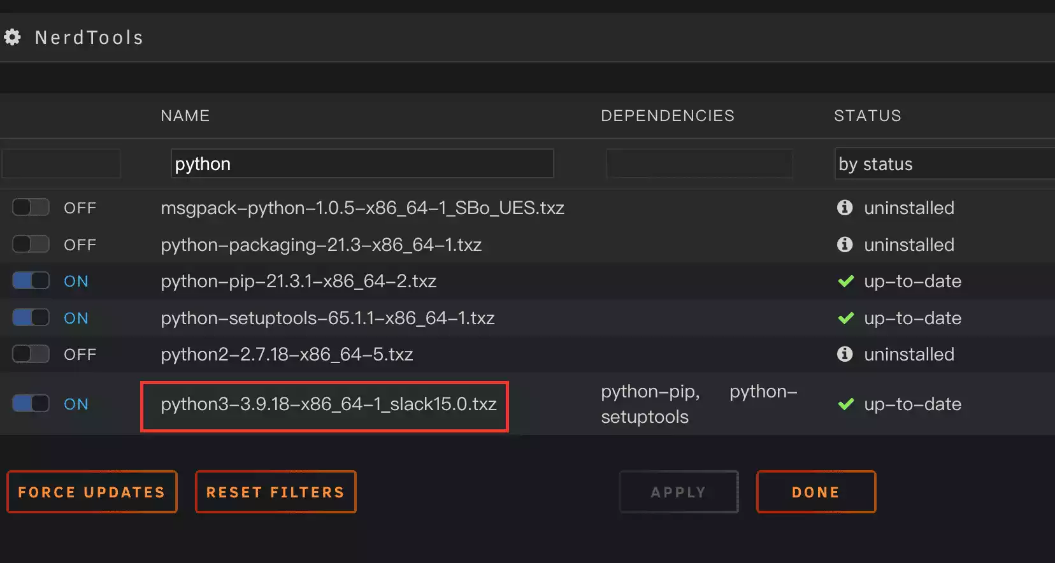Click green checkmark for python-setuptools status
Viewport: 1055px width, 563px height.
tap(846, 318)
